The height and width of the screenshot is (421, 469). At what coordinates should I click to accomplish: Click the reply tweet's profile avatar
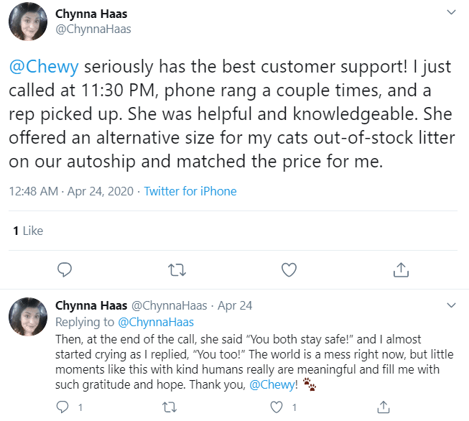click(28, 317)
